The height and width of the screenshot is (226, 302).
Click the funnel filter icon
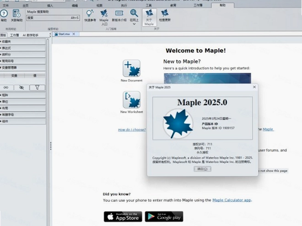pyautogui.click(x=37, y=87)
